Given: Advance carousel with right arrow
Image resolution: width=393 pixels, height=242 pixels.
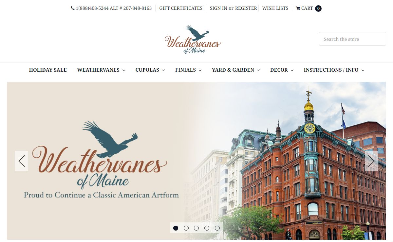Looking at the screenshot, I should pyautogui.click(x=371, y=161).
